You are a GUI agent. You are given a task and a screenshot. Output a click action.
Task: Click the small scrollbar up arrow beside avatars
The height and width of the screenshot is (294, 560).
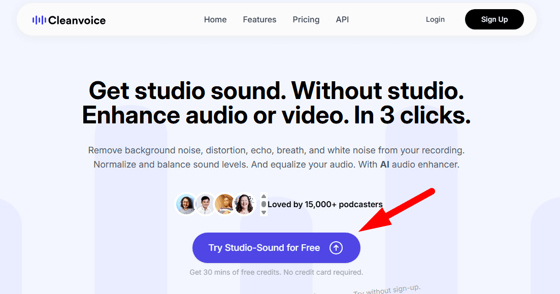(263, 196)
